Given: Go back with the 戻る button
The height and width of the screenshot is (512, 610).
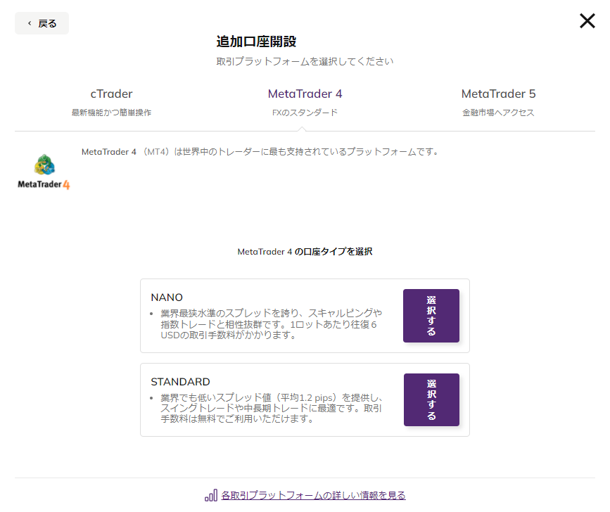Looking at the screenshot, I should (x=42, y=23).
